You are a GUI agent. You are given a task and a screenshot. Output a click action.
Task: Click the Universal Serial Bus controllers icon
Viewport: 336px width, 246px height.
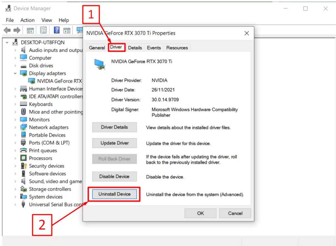(x=23, y=204)
